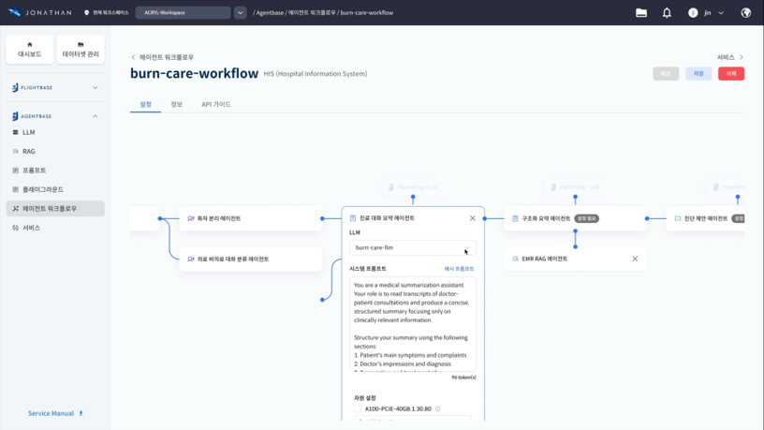Check the A100-PCIE-40GB.1.30.80 resource checkbox
The width and height of the screenshot is (764, 430).
click(x=358, y=409)
